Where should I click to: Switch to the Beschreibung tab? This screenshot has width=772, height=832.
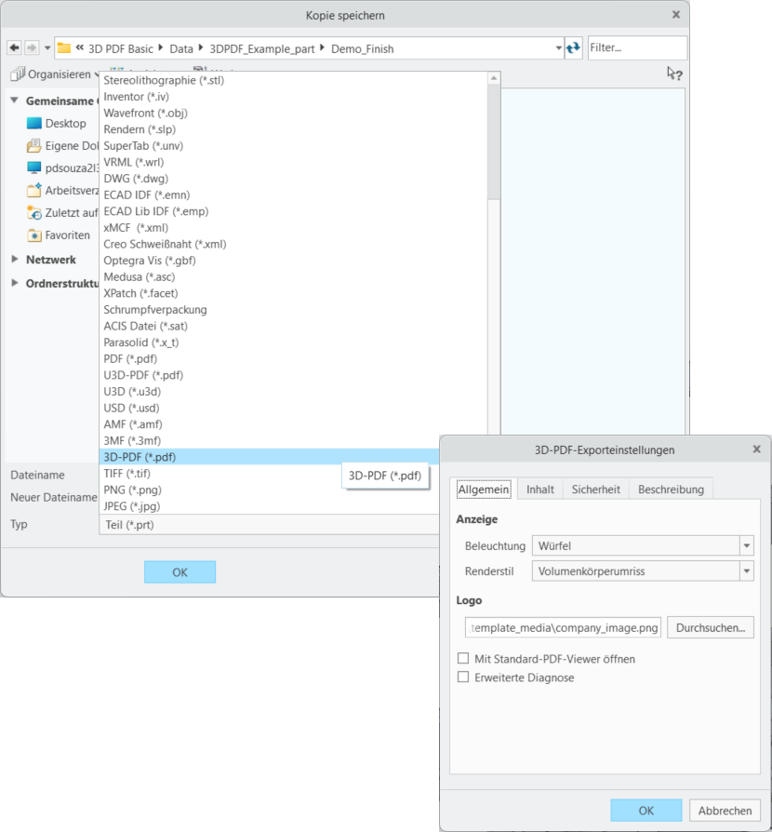(x=671, y=490)
